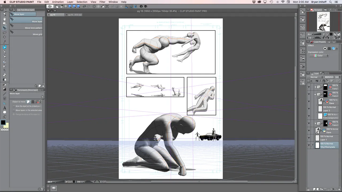Select the Text tool
342x192 pixels.
click(x=5, y=108)
